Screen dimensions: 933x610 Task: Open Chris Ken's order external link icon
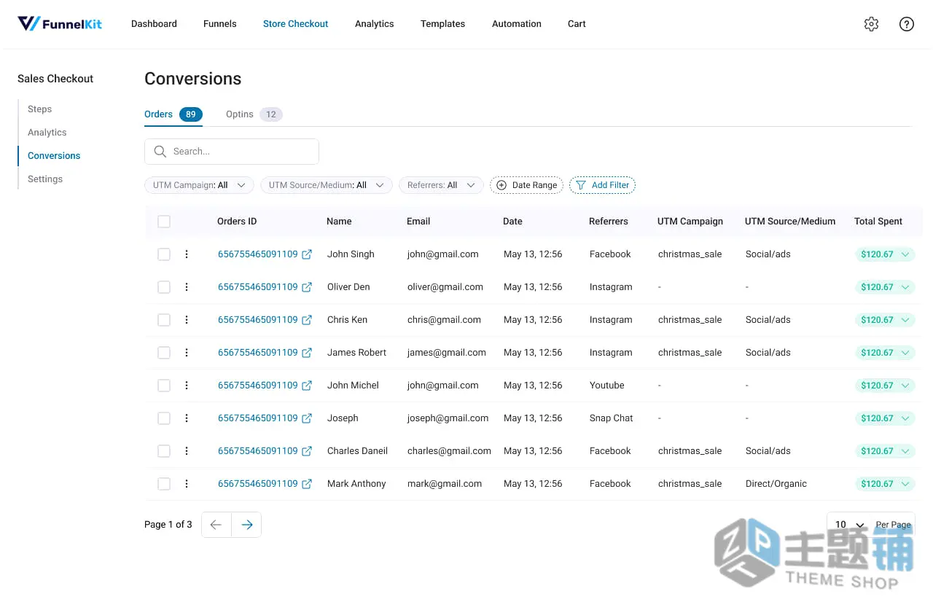pos(307,320)
